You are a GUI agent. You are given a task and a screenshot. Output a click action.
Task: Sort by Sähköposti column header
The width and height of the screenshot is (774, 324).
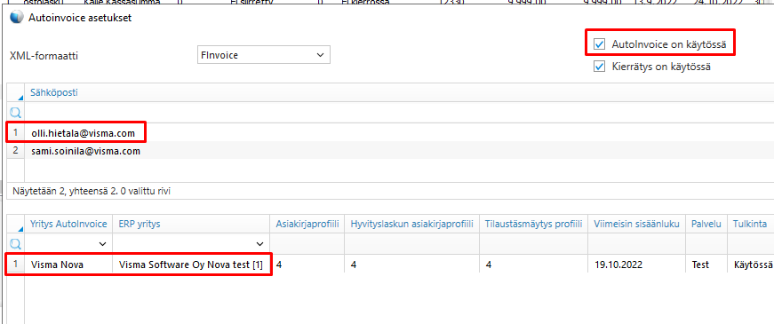coord(54,92)
